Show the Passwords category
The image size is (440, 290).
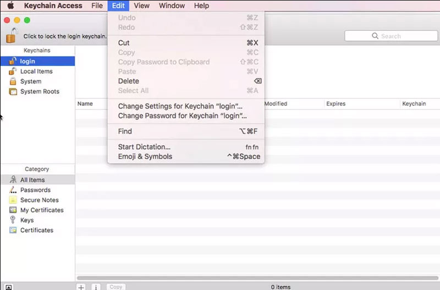(x=35, y=190)
